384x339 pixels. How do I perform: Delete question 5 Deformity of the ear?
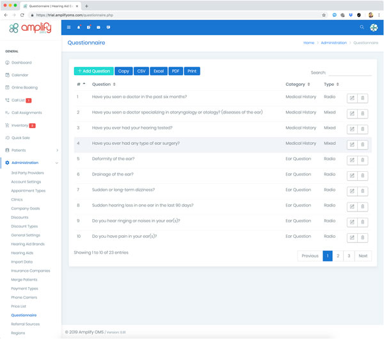point(362,160)
